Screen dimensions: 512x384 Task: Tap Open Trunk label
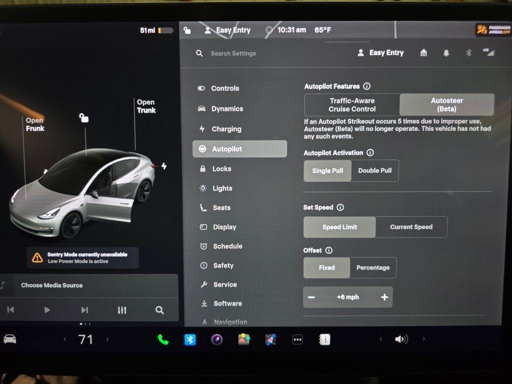tap(146, 106)
